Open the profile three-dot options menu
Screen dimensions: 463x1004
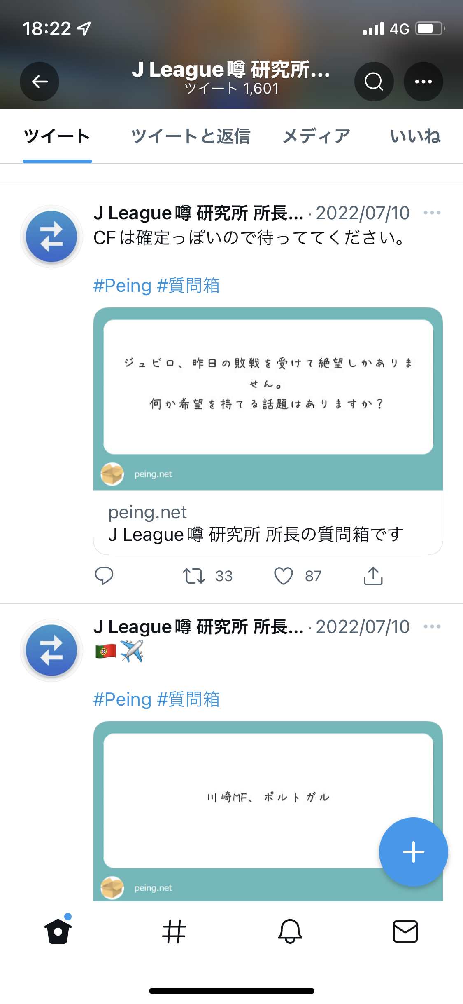point(423,82)
